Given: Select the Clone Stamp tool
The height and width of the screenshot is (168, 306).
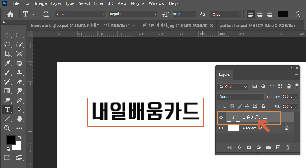Looking at the screenshot, I should 19,72.
